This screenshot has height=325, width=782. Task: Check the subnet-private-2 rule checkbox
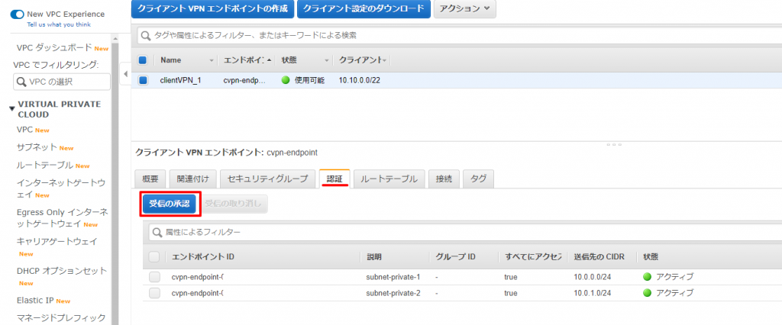154,293
